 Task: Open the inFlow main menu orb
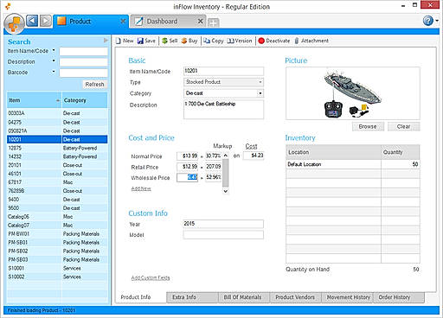pos(15,24)
